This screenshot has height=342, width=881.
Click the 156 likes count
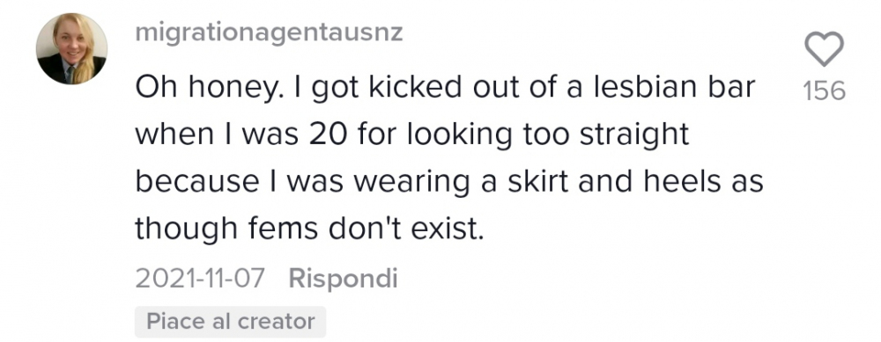pyautogui.click(x=825, y=91)
